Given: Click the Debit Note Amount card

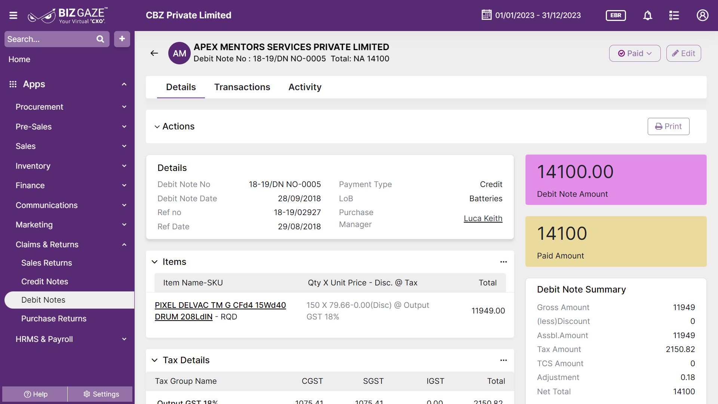Looking at the screenshot, I should 616,180.
